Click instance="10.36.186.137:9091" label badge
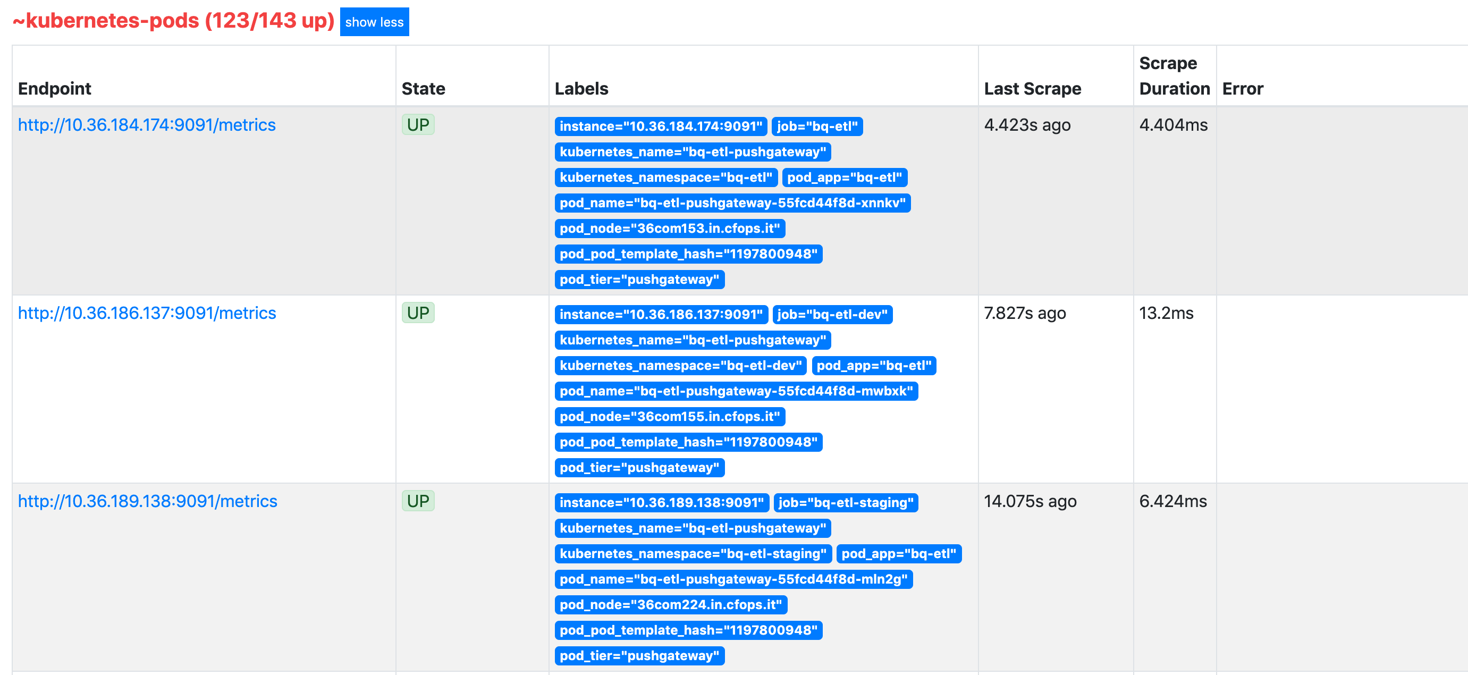The height and width of the screenshot is (675, 1468). [x=661, y=315]
